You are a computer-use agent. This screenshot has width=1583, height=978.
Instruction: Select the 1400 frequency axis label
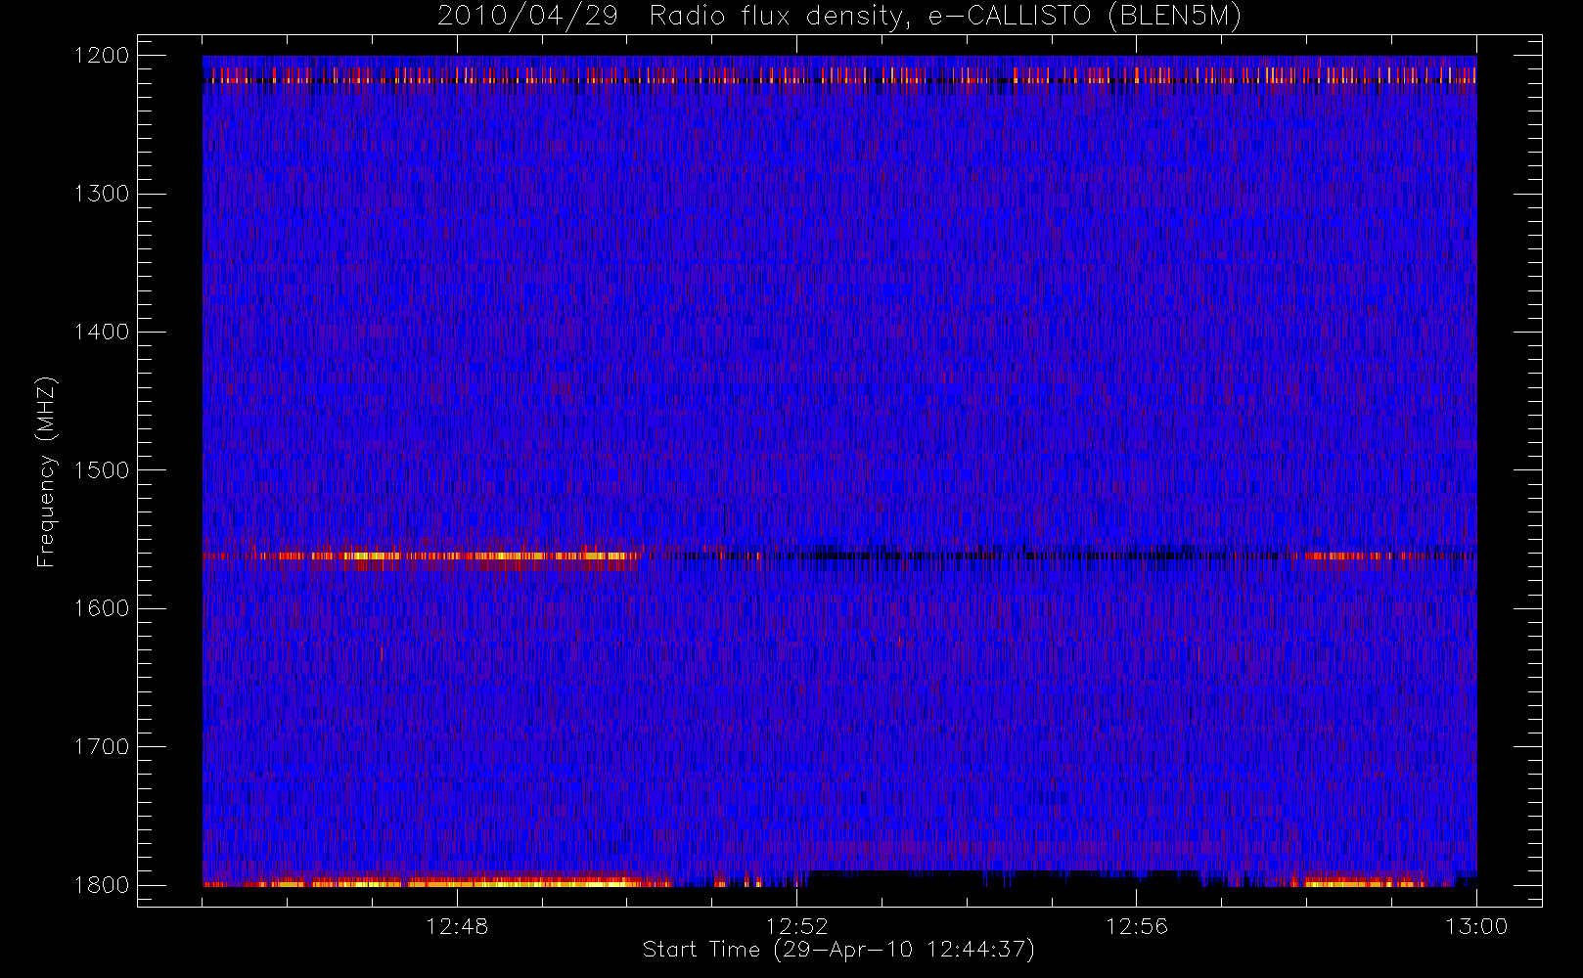[102, 332]
